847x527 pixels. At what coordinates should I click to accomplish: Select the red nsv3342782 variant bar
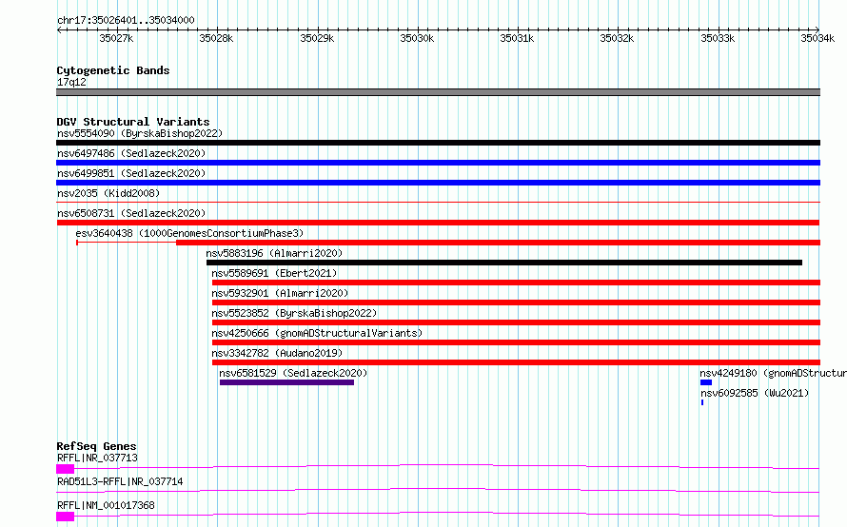pyautogui.click(x=517, y=362)
